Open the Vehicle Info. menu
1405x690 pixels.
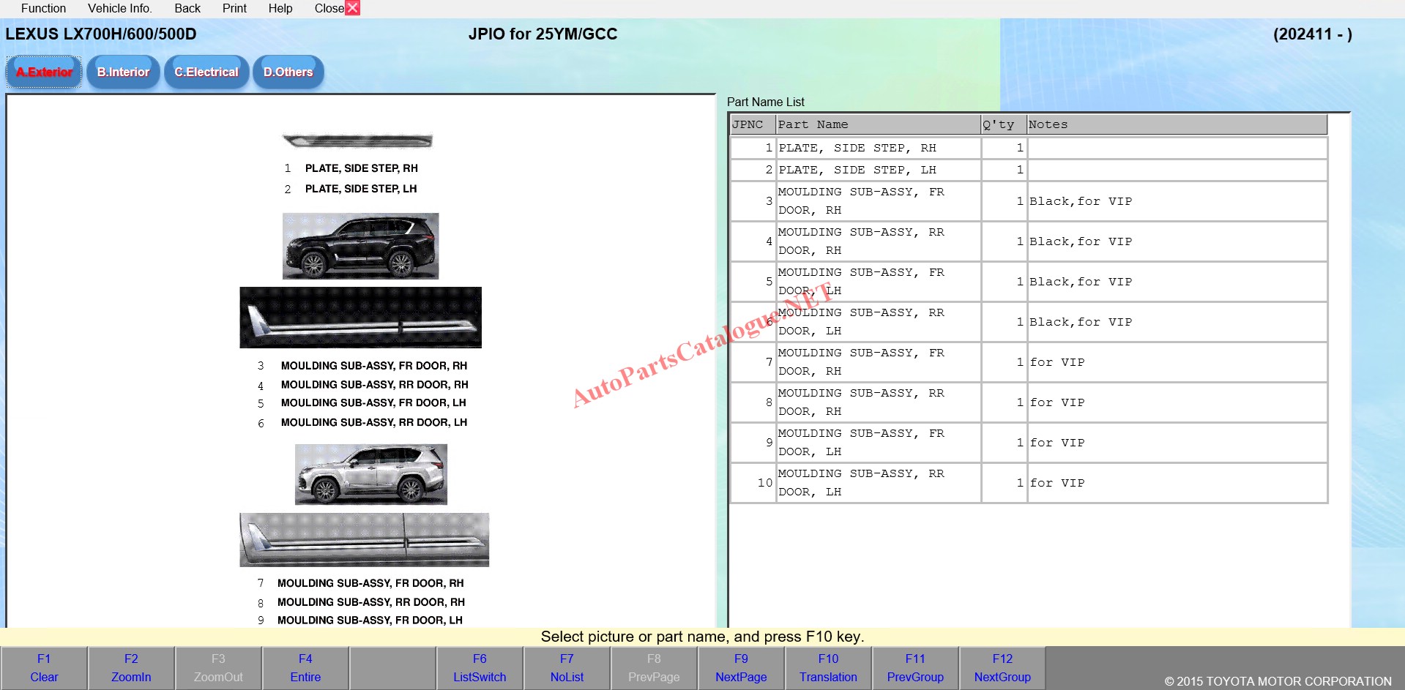coord(119,8)
